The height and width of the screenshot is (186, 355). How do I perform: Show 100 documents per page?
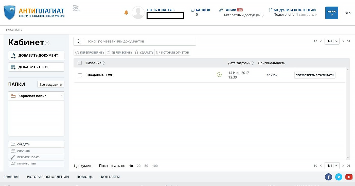point(155,166)
